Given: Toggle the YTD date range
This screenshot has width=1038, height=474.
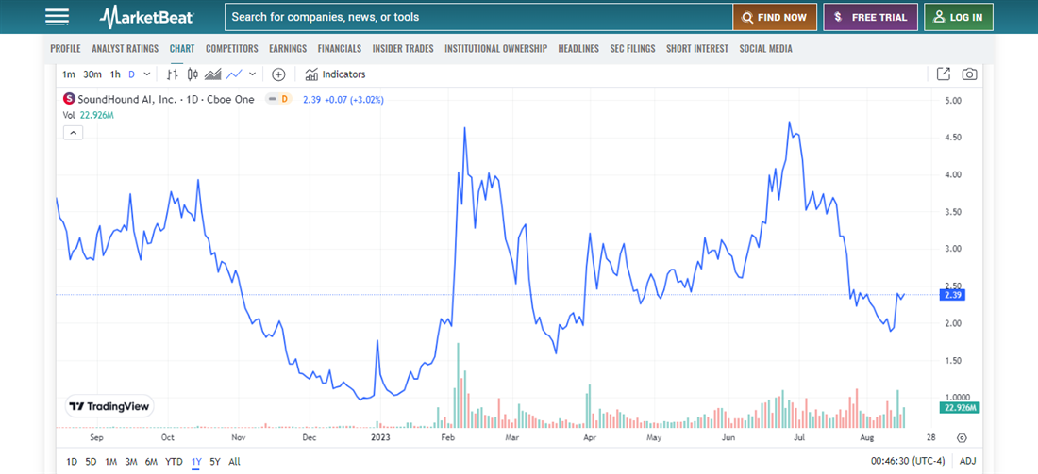Looking at the screenshot, I should click(x=175, y=462).
